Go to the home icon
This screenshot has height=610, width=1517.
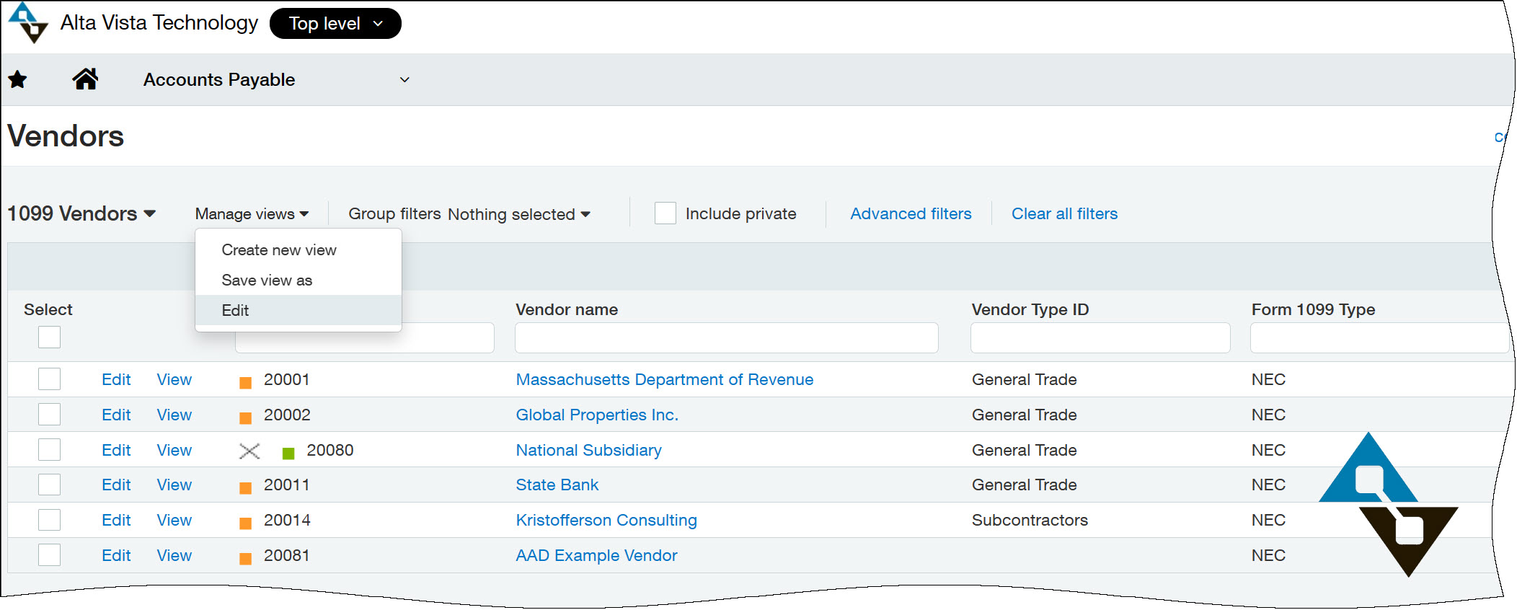[85, 79]
